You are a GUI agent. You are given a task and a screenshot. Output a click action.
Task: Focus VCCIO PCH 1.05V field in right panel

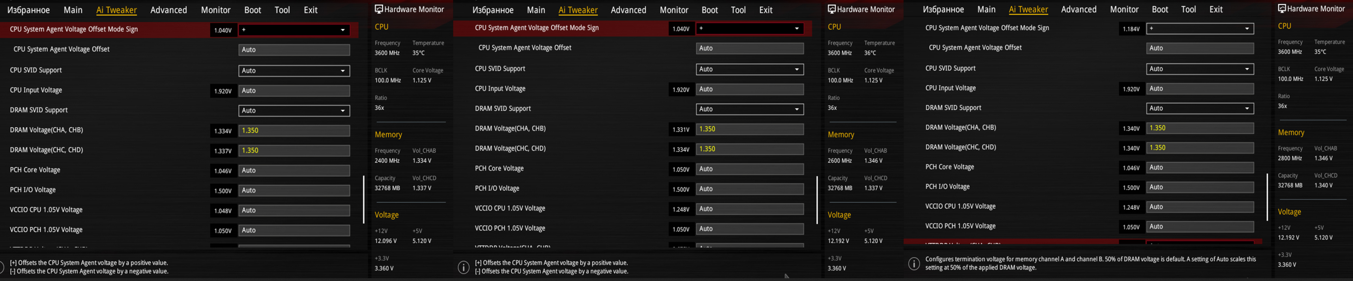coord(1200,227)
